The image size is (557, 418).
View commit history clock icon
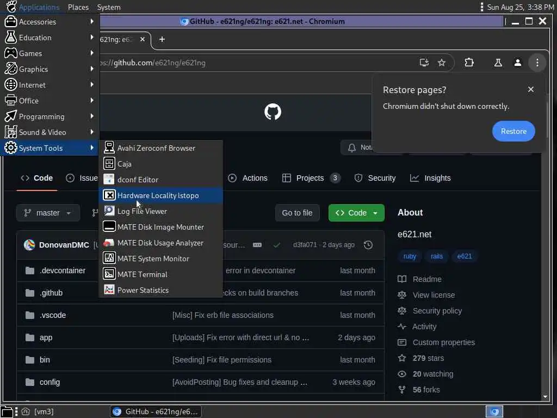[368, 245]
